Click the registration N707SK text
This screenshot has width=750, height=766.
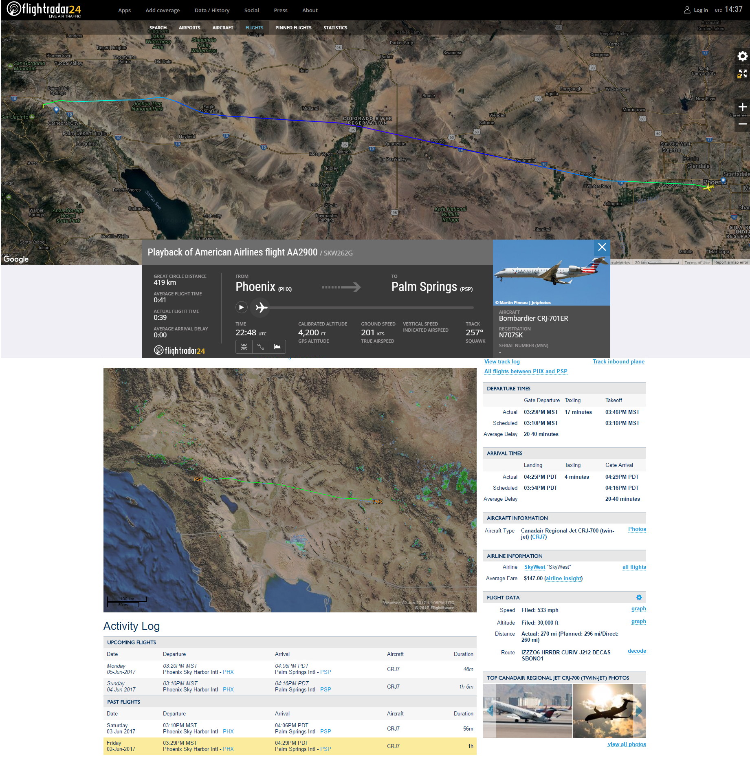point(511,335)
